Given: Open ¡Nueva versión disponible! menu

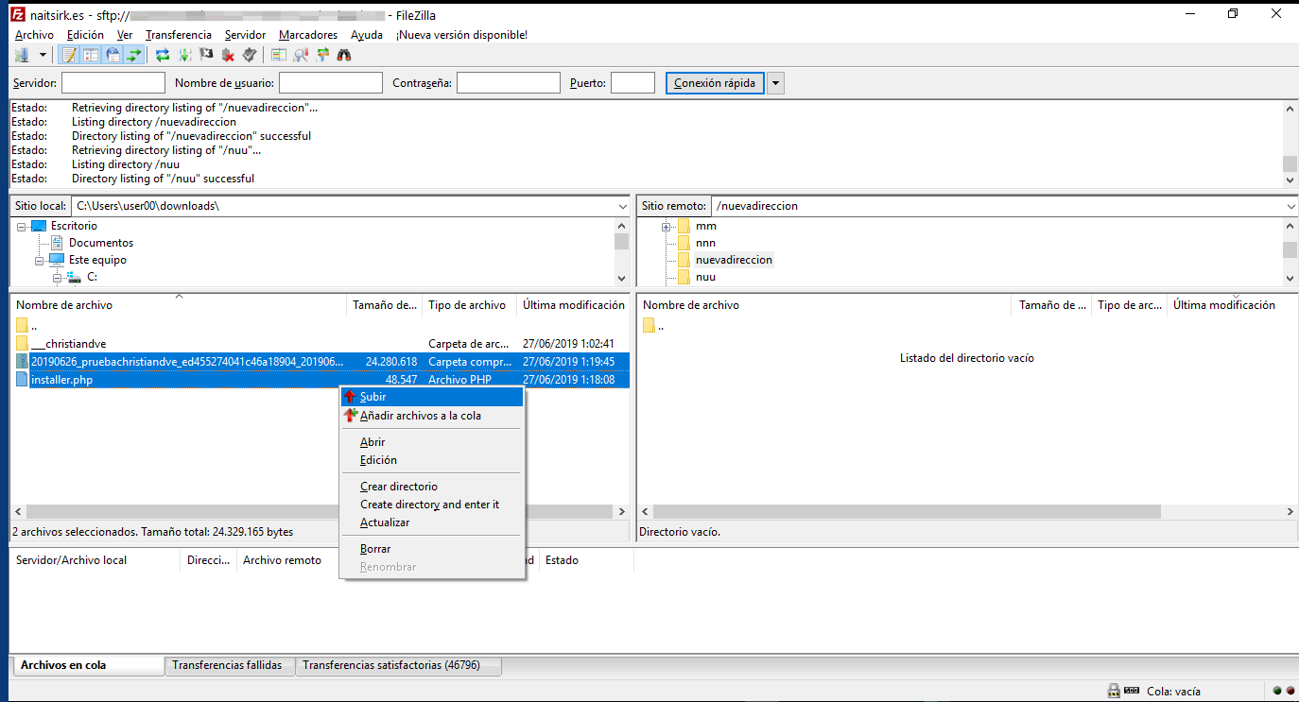Looking at the screenshot, I should coord(461,35).
